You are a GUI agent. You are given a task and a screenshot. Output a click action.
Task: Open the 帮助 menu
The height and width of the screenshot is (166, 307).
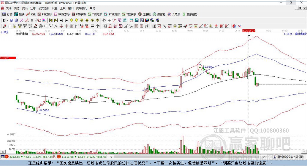pos(92,8)
